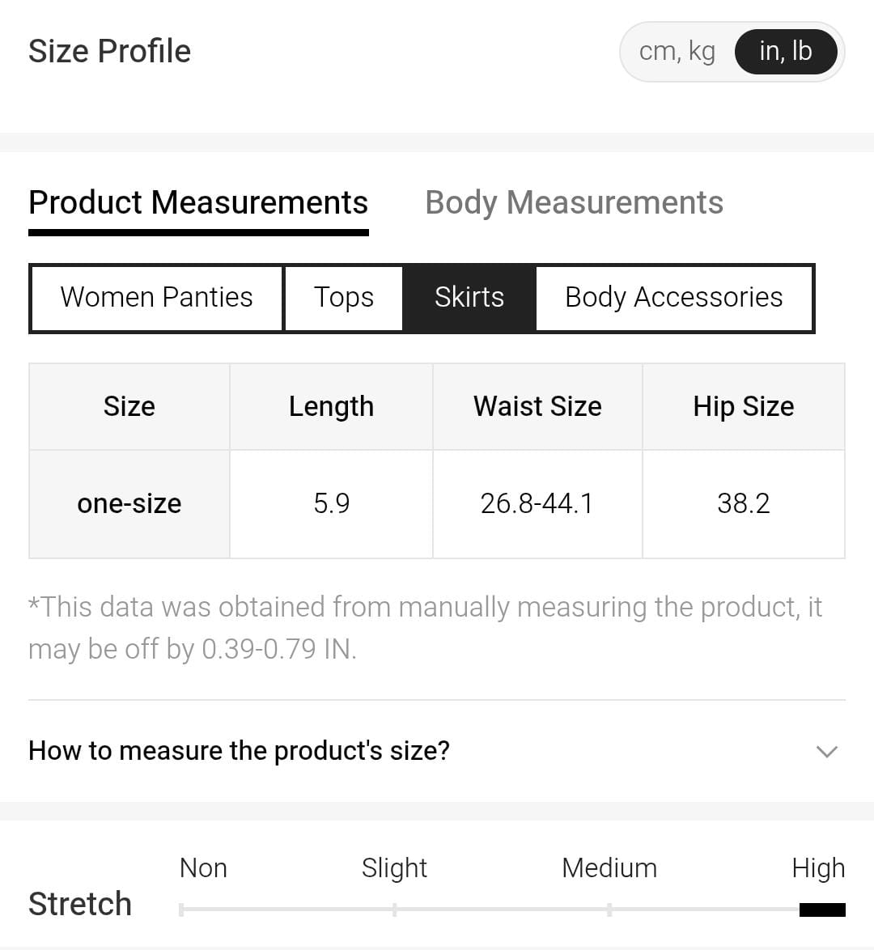Click the Waist Size column header
The height and width of the screenshot is (950, 874).
pyautogui.click(x=537, y=406)
